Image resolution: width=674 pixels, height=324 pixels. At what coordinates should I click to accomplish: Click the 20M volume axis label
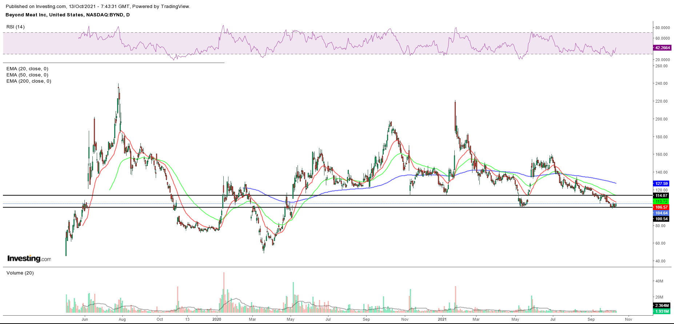pyautogui.click(x=659, y=297)
